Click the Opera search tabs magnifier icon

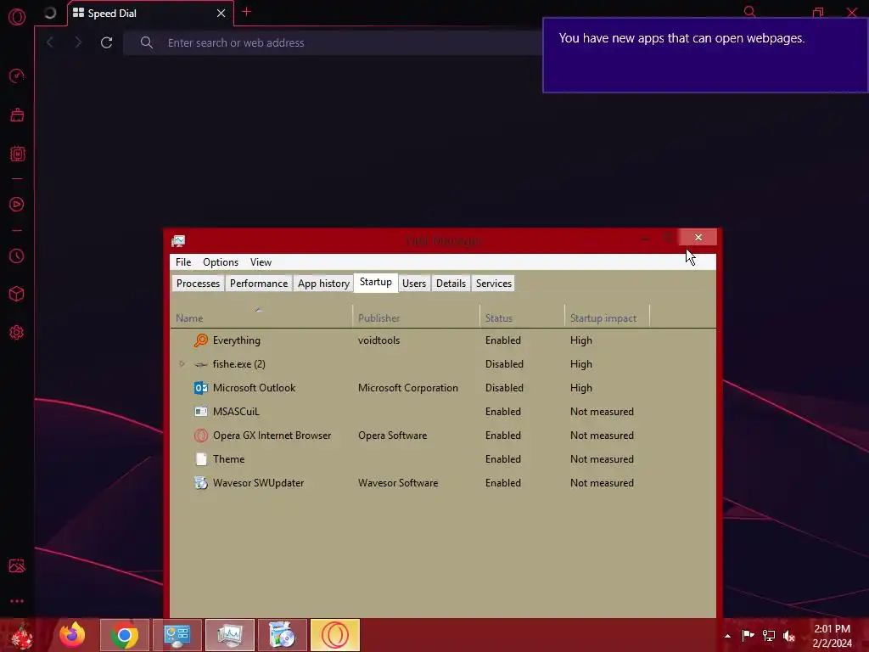coord(750,12)
